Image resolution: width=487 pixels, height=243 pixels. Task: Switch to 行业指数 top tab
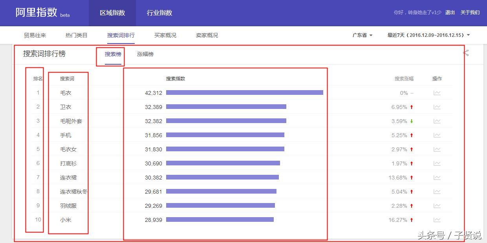[x=159, y=13]
